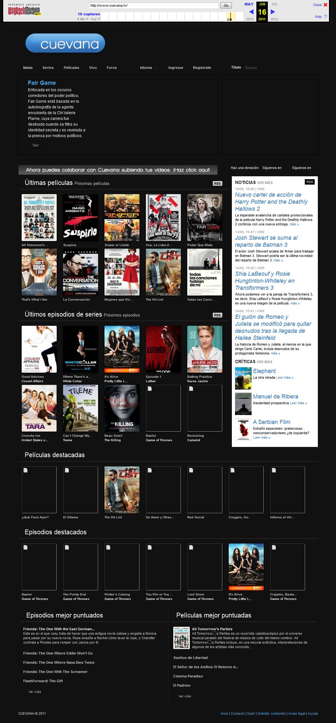Viewport: 336px width, 723px height.
Task: Open the Películas menu item
Action: coord(71,68)
